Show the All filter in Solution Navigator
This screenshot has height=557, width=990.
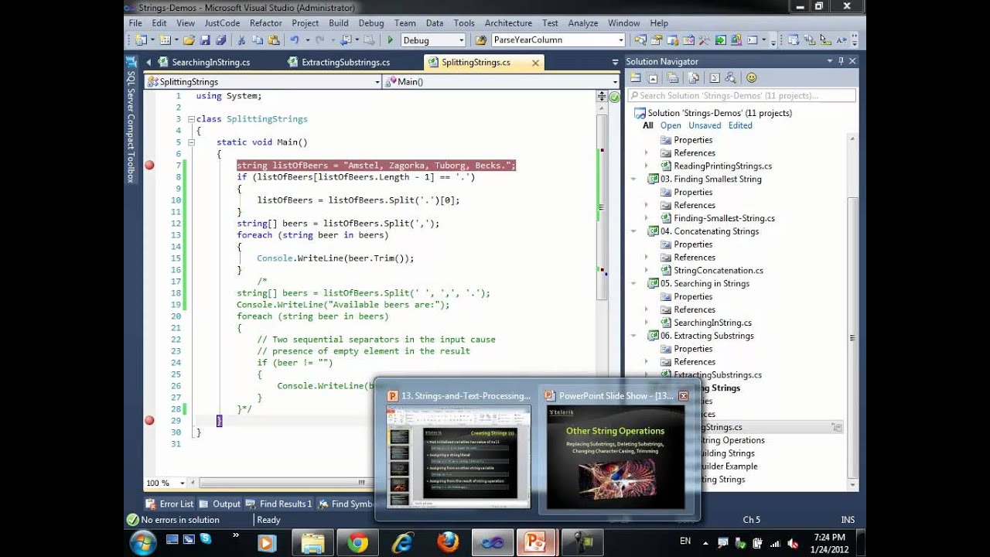click(x=648, y=125)
